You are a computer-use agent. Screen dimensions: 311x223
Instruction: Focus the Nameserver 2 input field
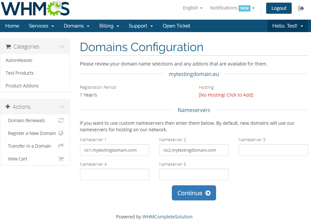coord(194,150)
